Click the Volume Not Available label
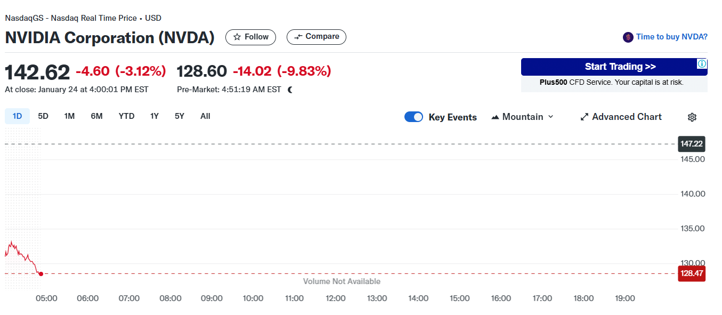 pyautogui.click(x=342, y=281)
